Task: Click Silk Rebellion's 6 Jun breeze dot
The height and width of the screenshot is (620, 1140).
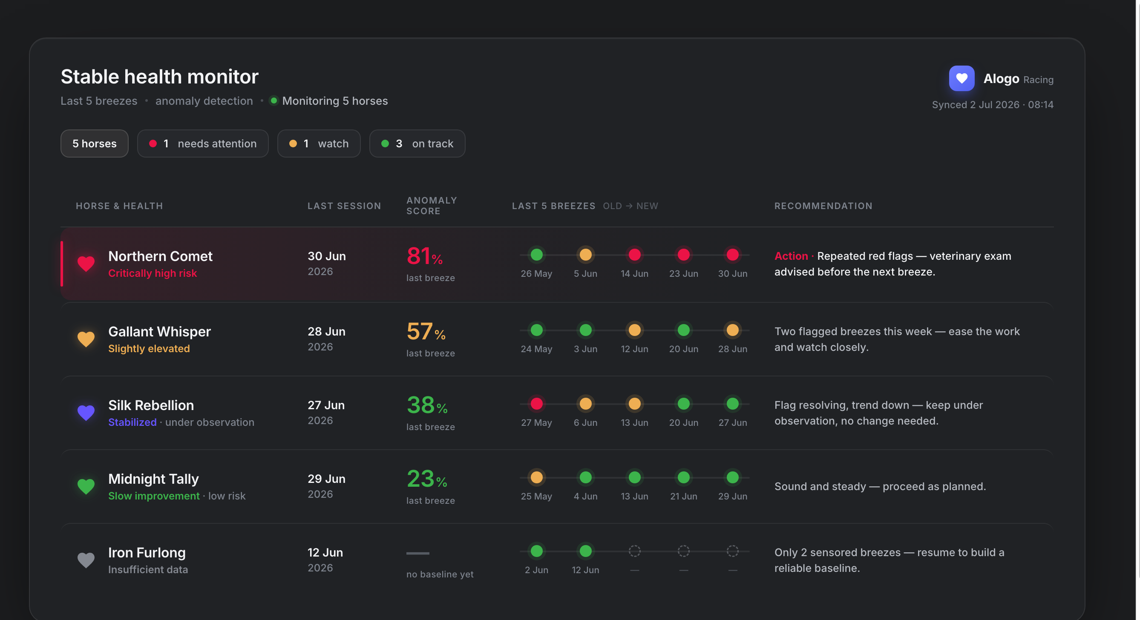Action: pyautogui.click(x=585, y=404)
